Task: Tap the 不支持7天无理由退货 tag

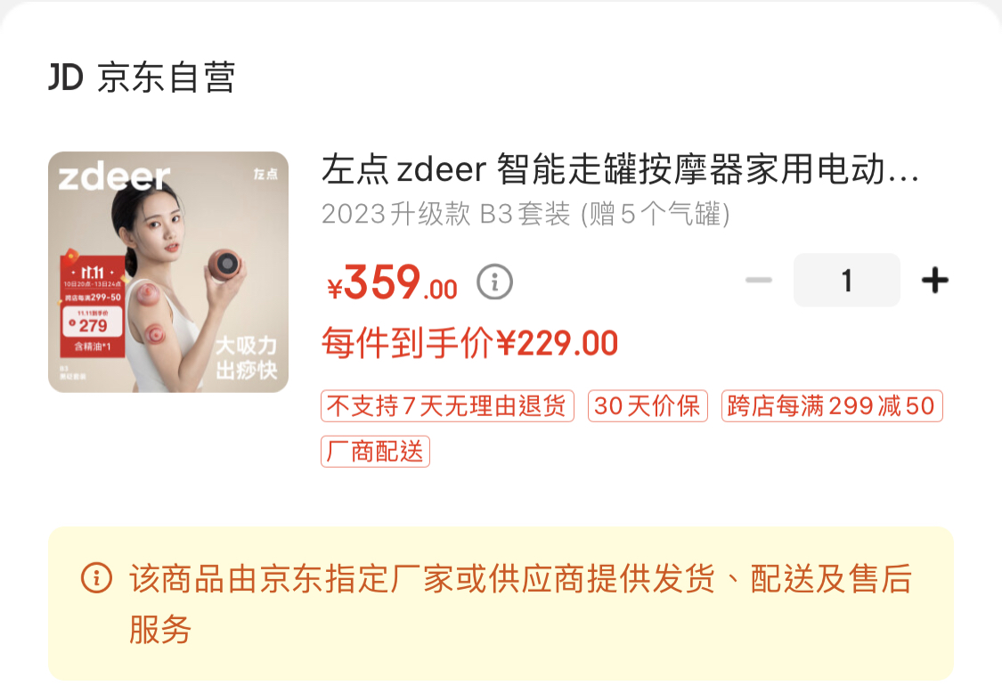Action: click(447, 405)
